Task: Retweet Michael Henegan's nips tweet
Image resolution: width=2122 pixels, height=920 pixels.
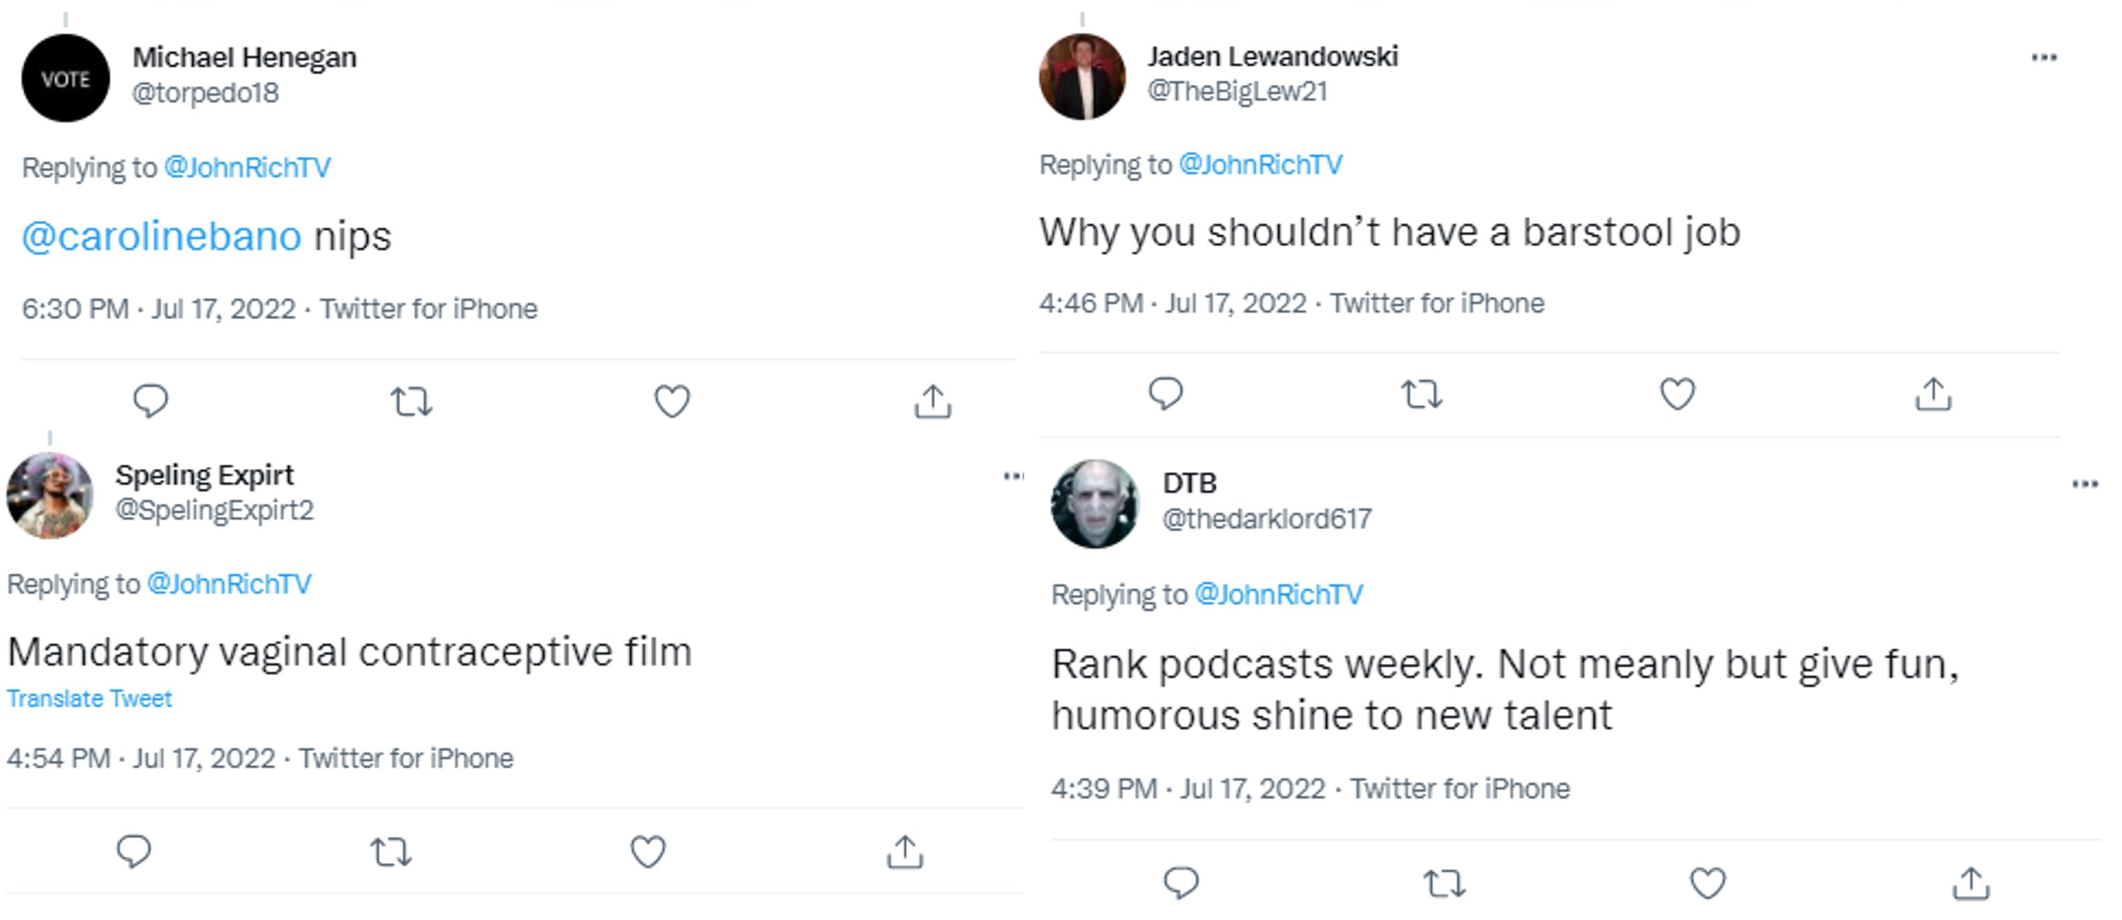Action: coord(411,401)
